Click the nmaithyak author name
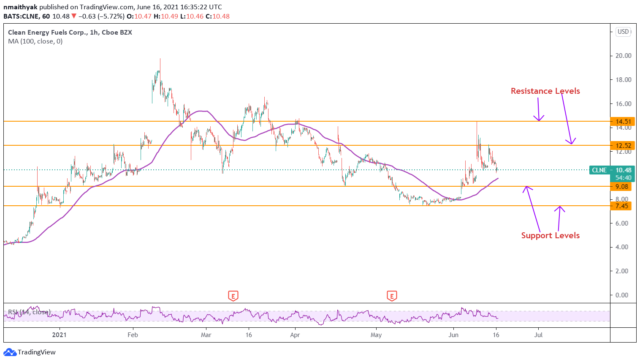Image resolution: width=640 pixels, height=362 pixels. [x=20, y=7]
